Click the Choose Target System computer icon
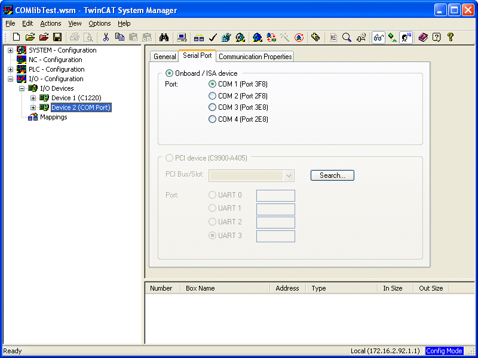Screen dimensions: 478x358 [182, 38]
